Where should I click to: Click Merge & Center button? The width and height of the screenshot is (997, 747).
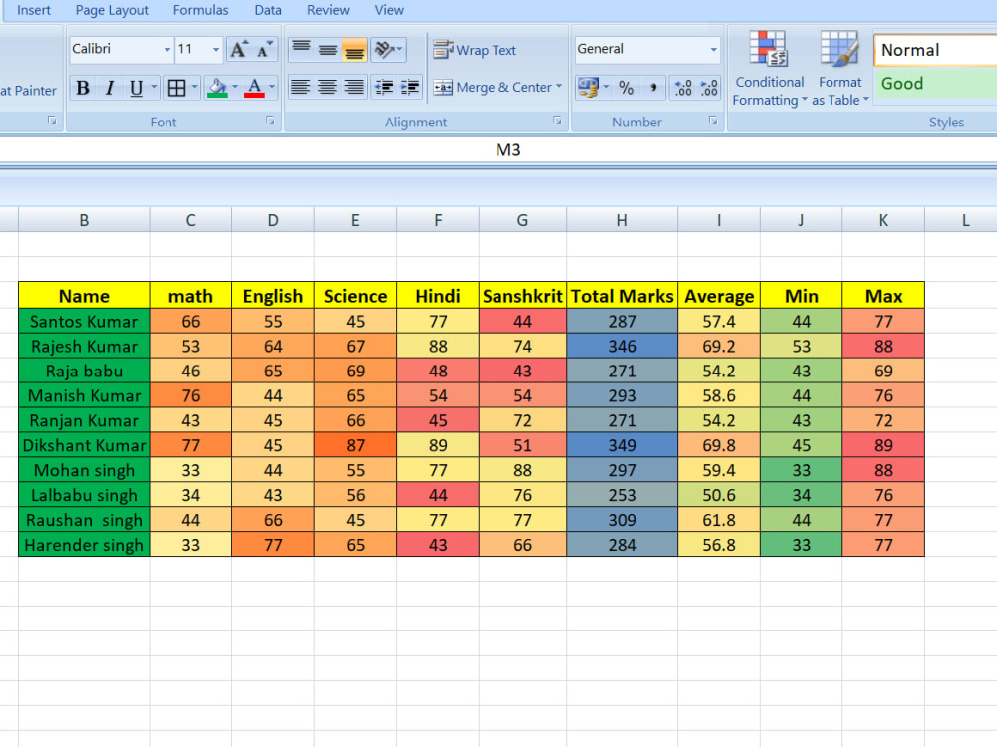(493, 87)
